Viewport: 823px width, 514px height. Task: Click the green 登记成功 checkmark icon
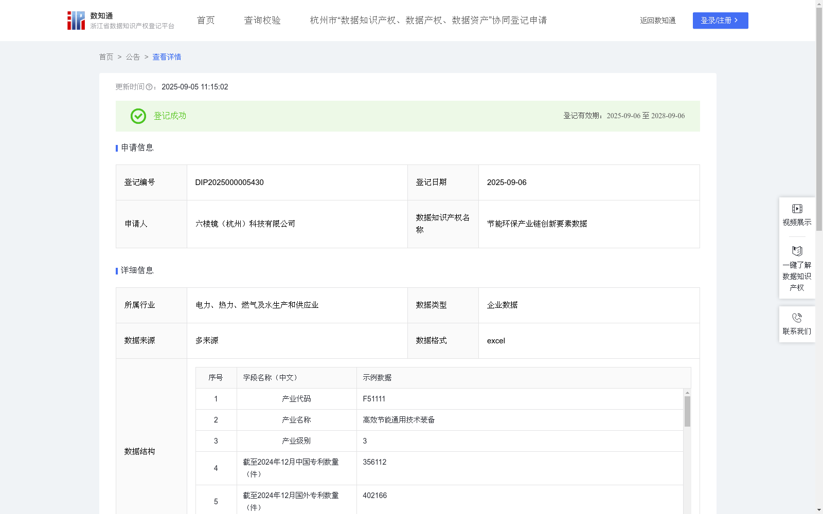tap(138, 116)
